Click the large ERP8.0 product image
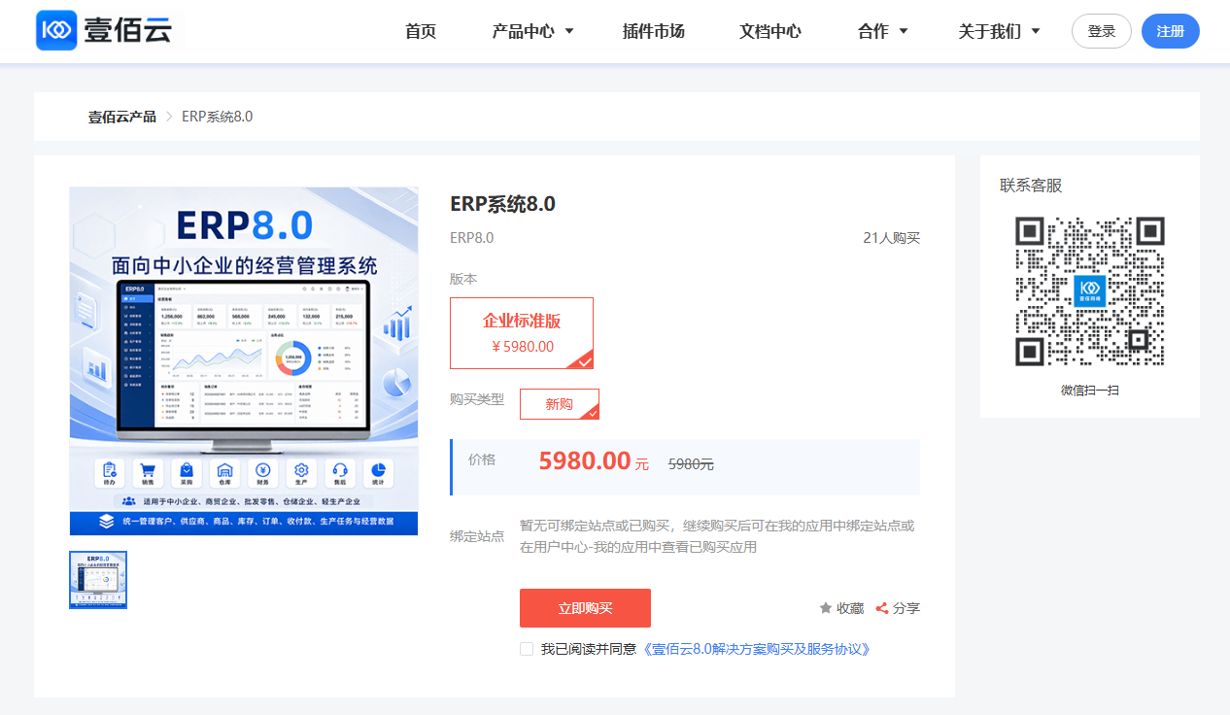 [x=244, y=360]
